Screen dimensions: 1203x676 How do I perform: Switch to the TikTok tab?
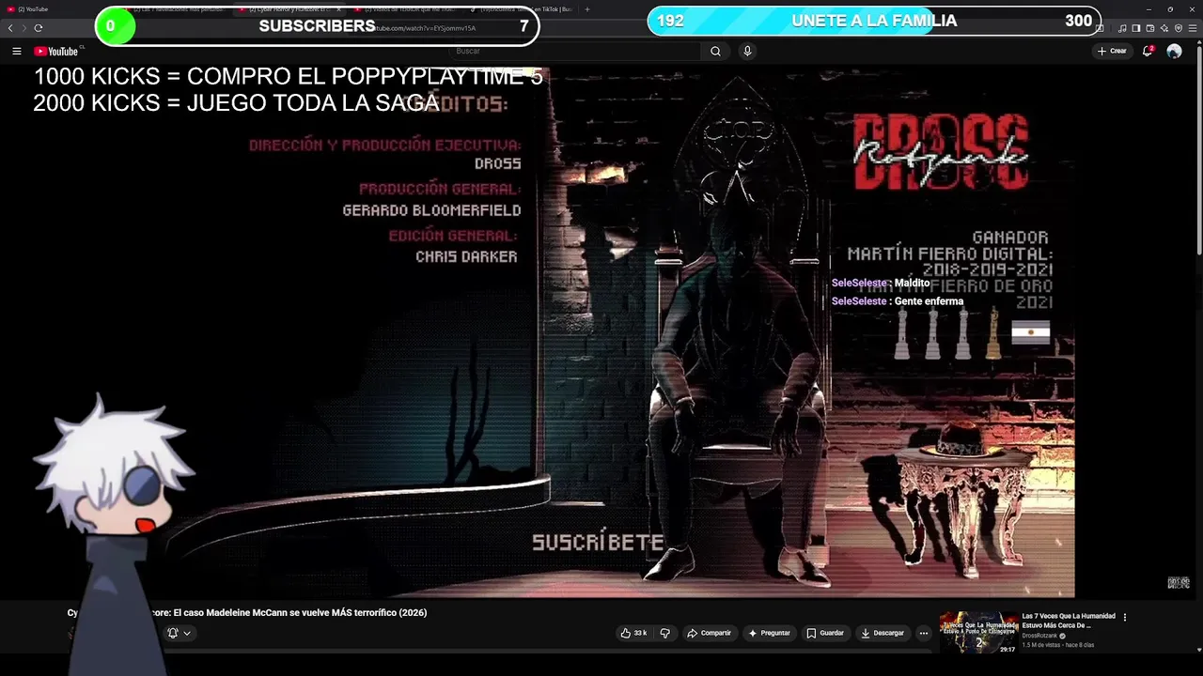point(522,9)
